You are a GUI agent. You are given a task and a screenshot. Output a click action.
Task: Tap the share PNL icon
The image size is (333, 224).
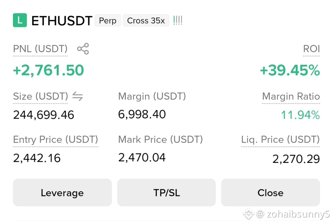tap(83, 49)
